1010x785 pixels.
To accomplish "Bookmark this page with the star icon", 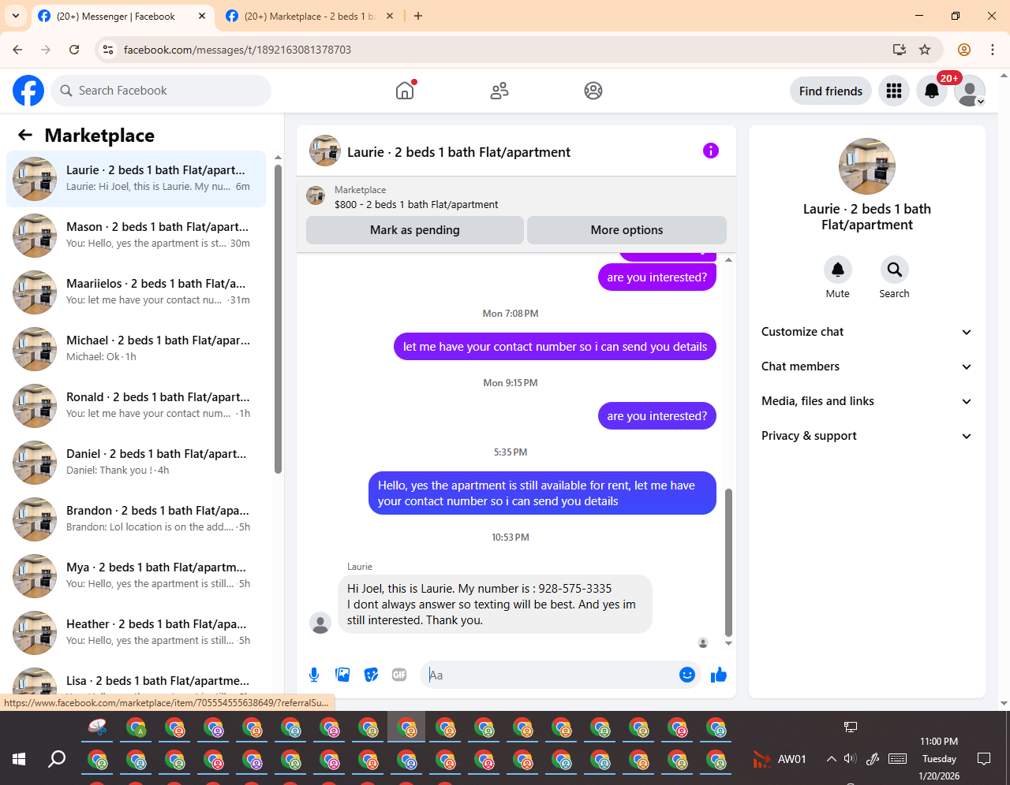I will coord(925,50).
